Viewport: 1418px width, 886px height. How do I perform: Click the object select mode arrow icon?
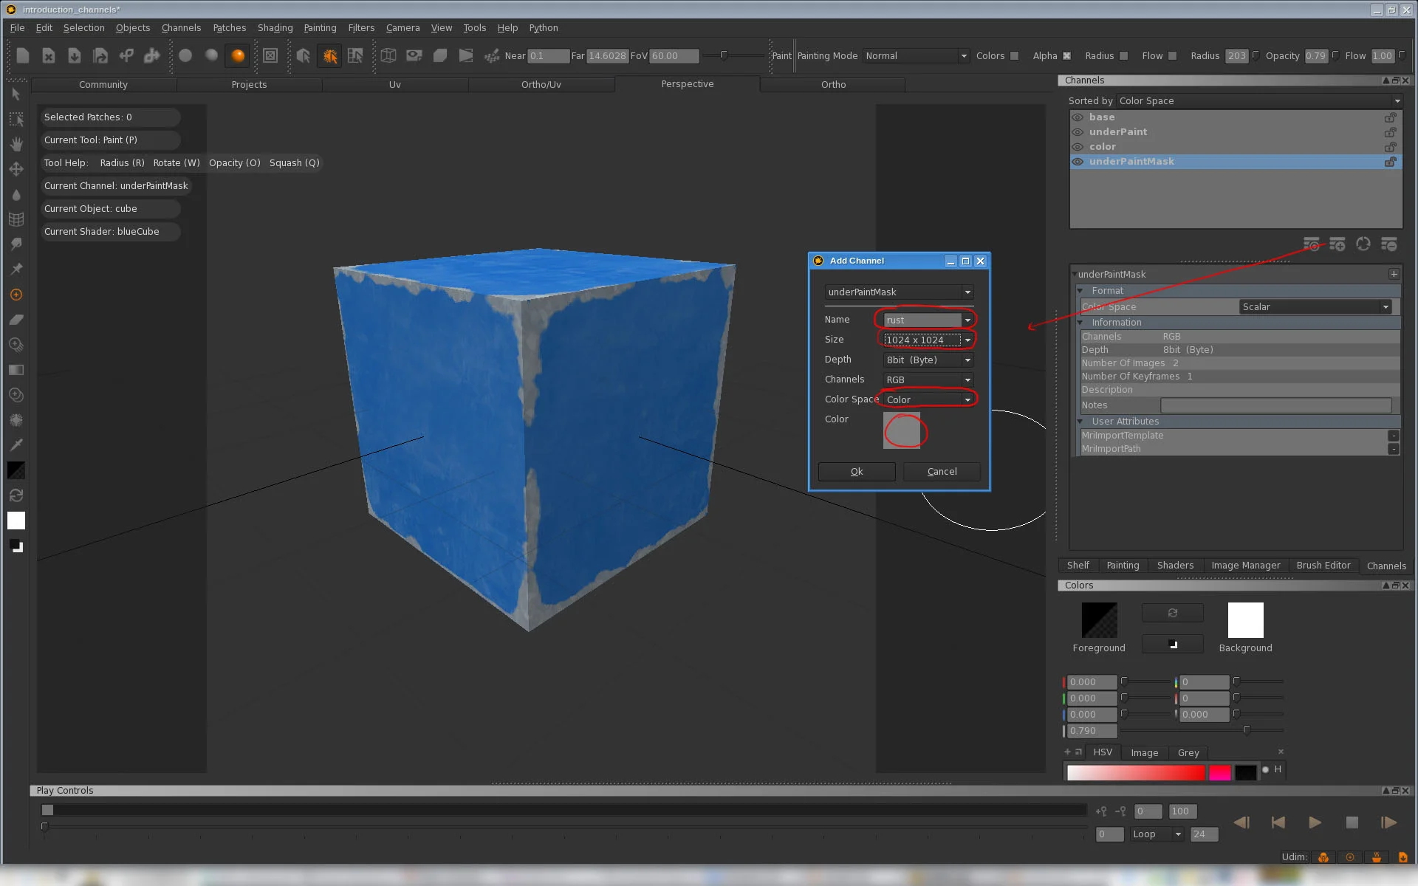[304, 55]
